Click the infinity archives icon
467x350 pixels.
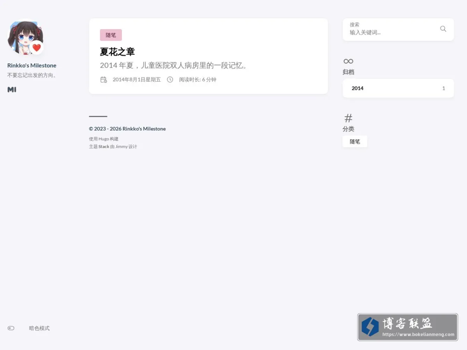pos(348,61)
